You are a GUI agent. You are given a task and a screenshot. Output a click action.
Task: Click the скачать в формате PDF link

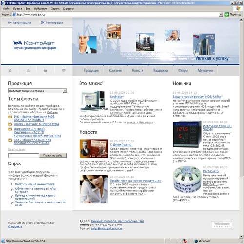tap(127, 194)
